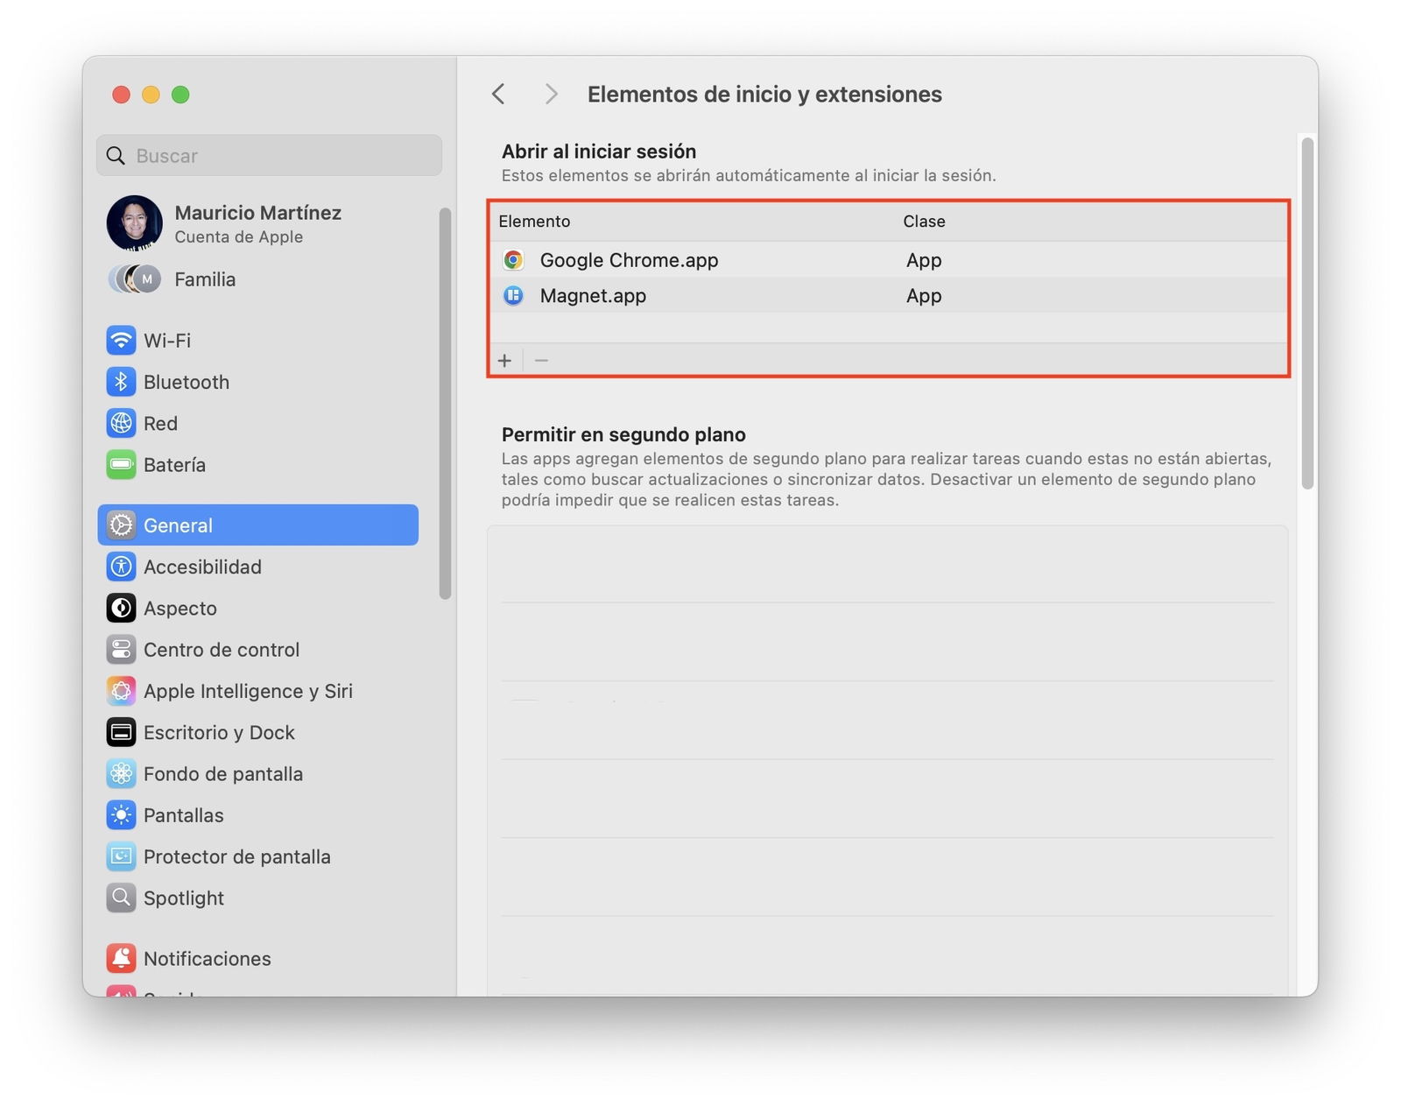
Task: Add a login item with plus button
Action: coord(505,361)
